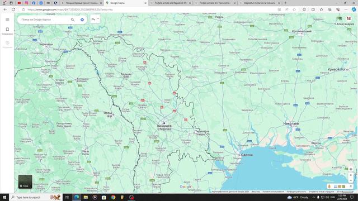The width and height of the screenshot is (358, 201).
Task: Open the Google account avatar
Action: point(348,18)
